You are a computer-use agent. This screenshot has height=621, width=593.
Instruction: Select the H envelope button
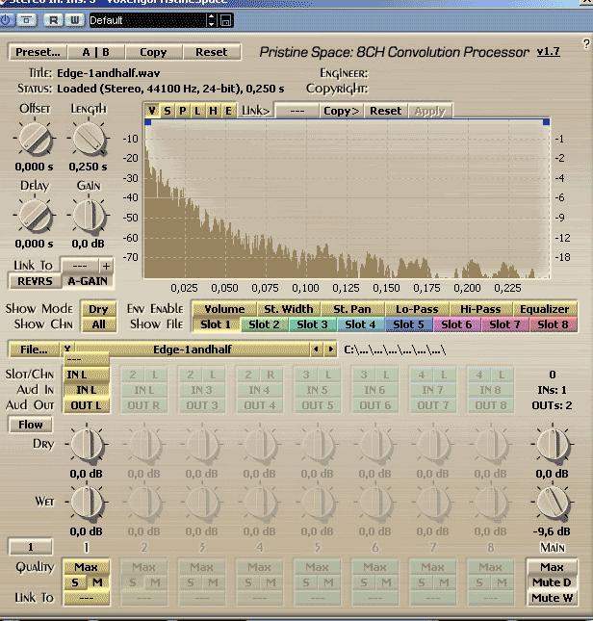click(213, 111)
